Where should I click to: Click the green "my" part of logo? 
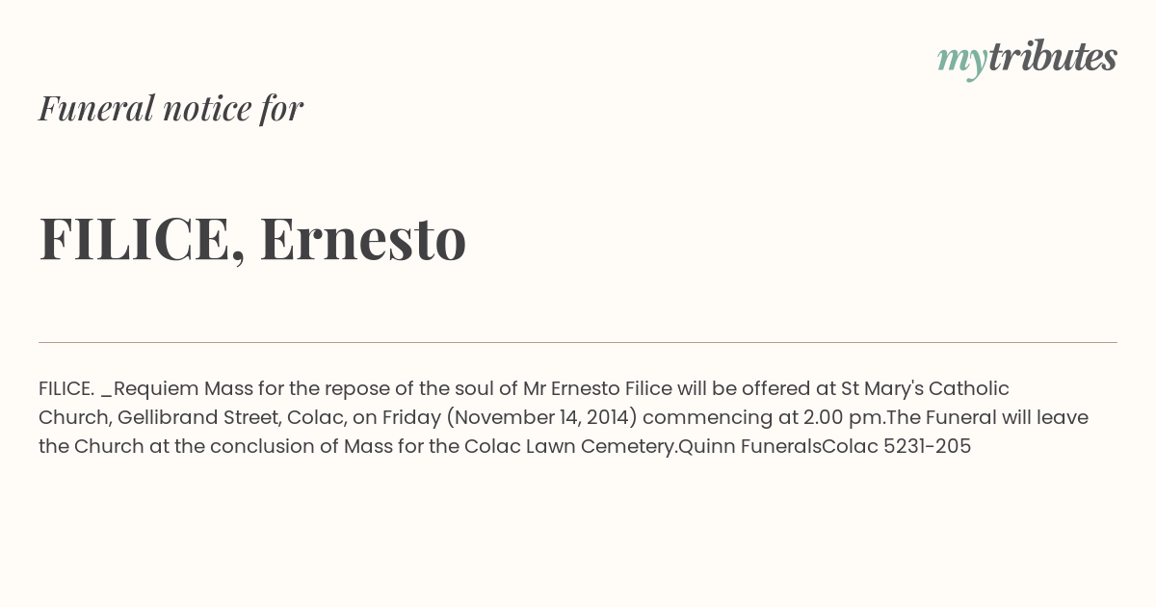point(962,61)
